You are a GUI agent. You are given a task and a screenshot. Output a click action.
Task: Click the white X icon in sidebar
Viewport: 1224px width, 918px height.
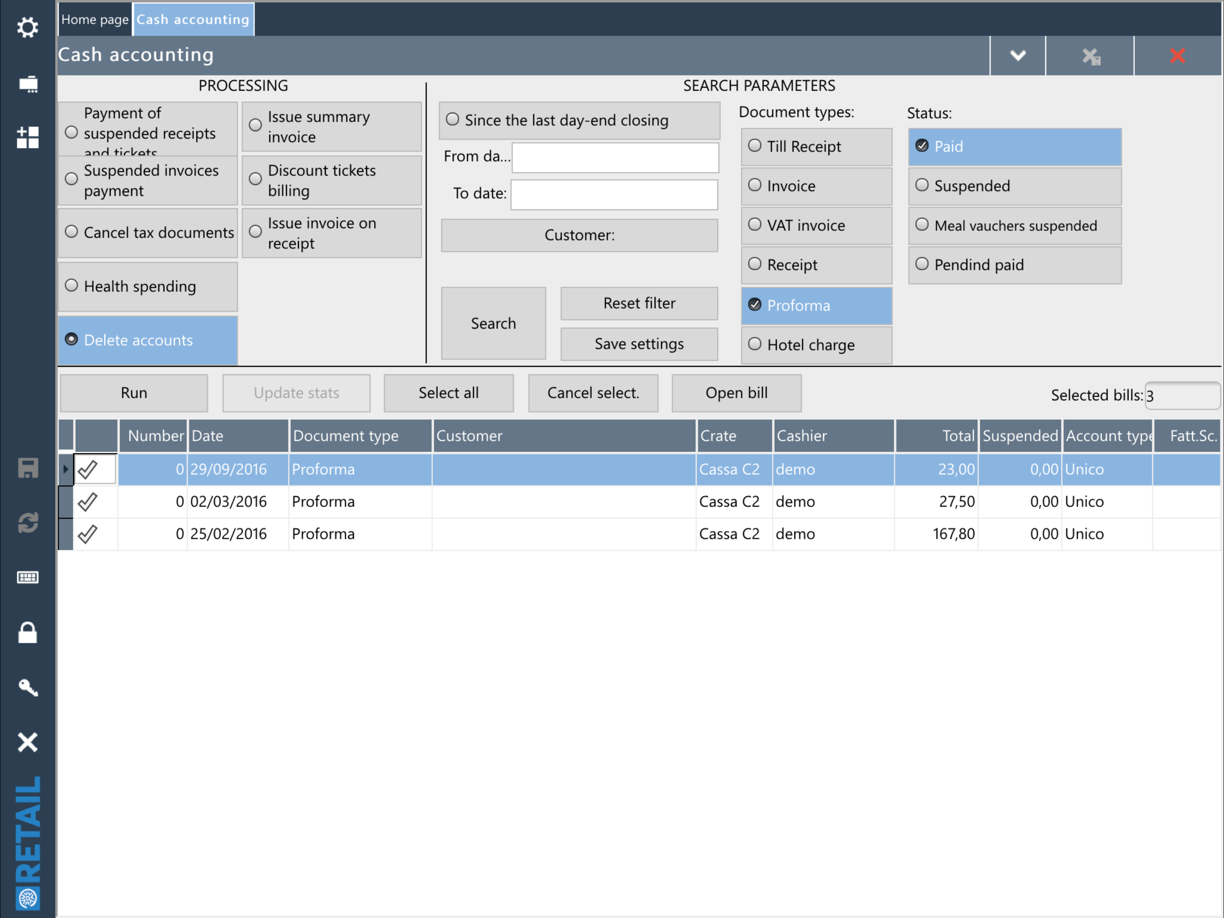tap(27, 742)
